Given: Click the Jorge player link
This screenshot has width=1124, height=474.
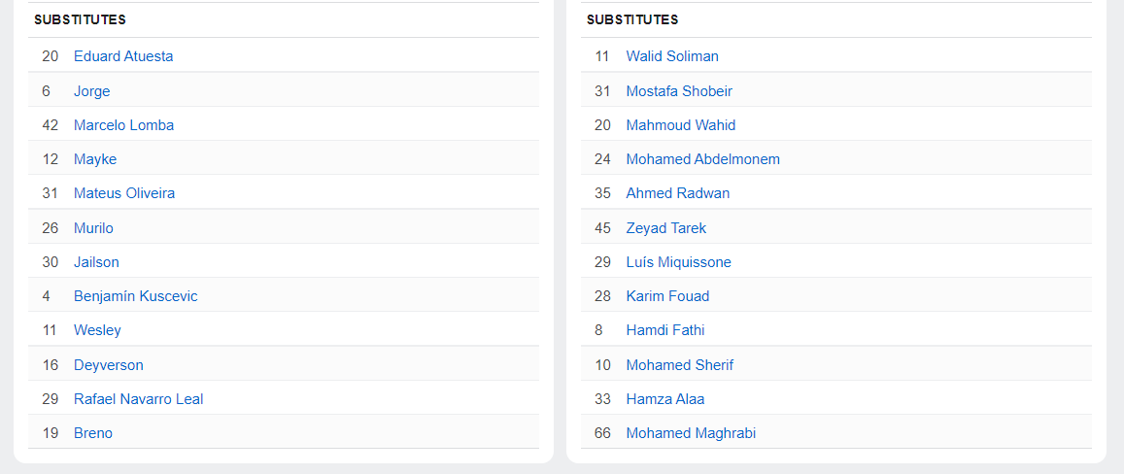Looking at the screenshot, I should click(91, 91).
